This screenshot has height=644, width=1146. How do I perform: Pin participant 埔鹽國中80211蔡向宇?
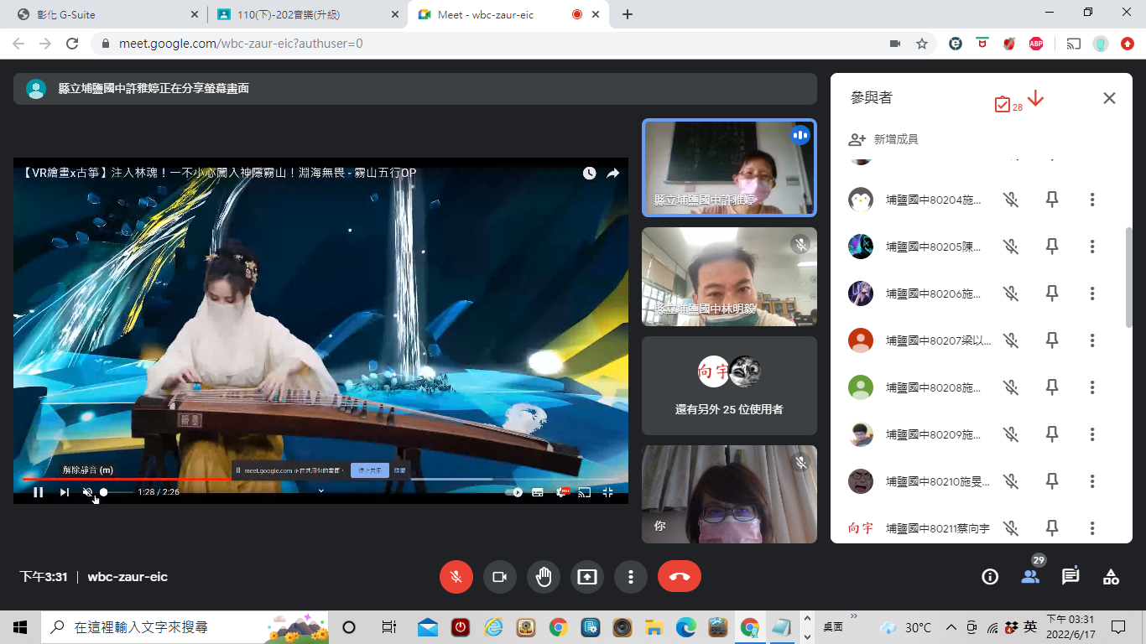(1052, 528)
